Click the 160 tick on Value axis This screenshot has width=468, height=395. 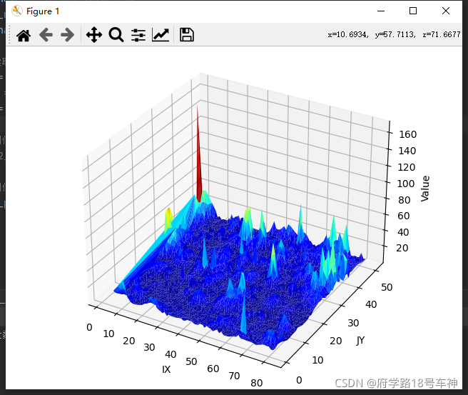(x=407, y=134)
